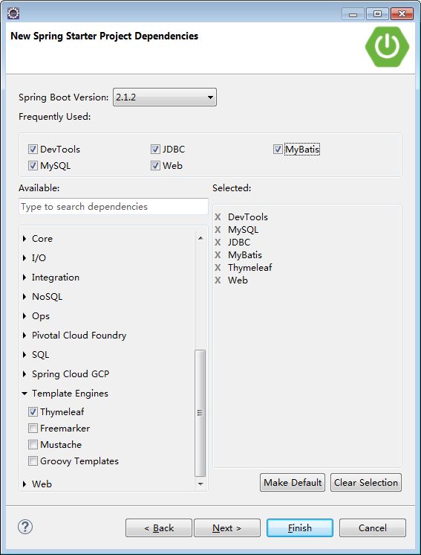Viewport: 421px width, 555px height.
Task: Remove Web via its X icon
Action: 218,280
